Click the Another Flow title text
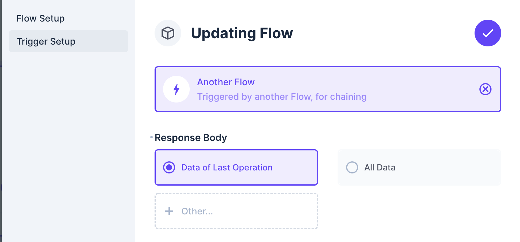The image size is (520, 242). coord(226,82)
